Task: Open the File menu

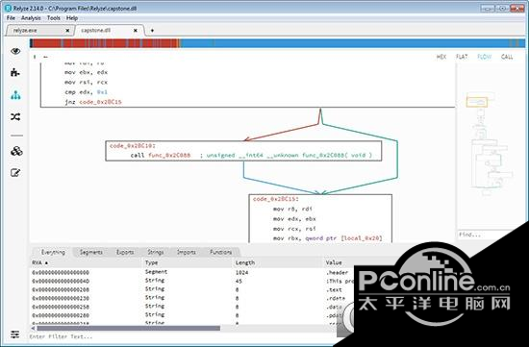Action: 11,18
